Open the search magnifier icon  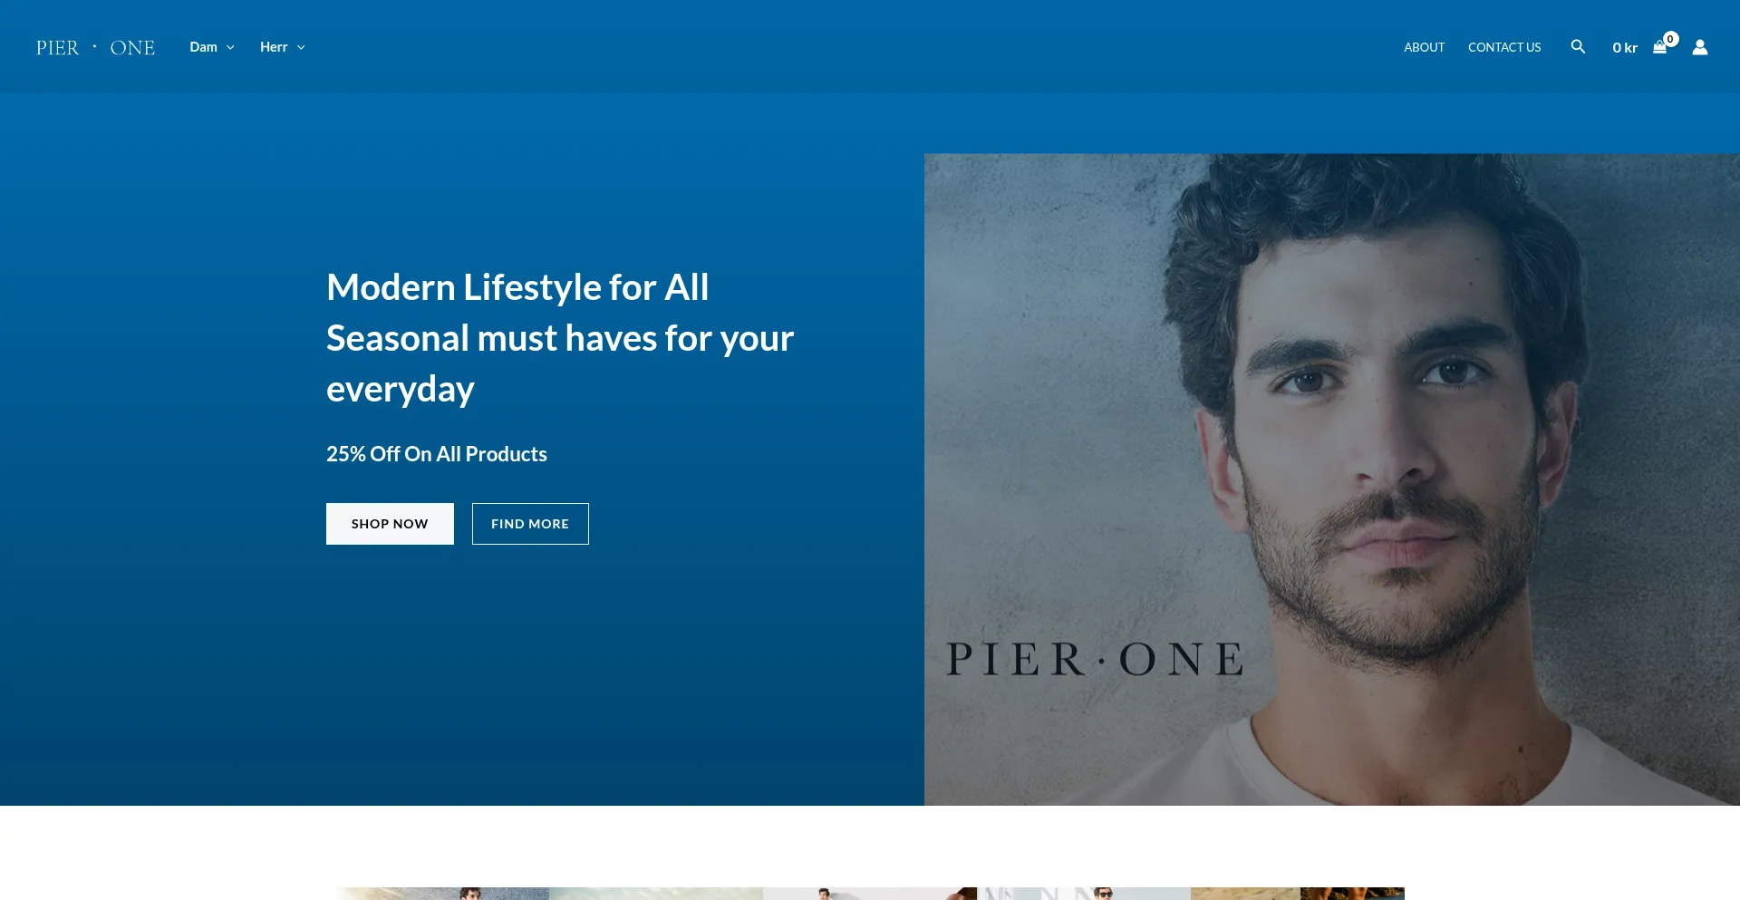tap(1578, 47)
